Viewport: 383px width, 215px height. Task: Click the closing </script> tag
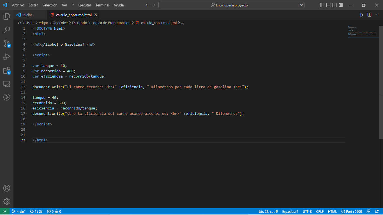[42, 124]
